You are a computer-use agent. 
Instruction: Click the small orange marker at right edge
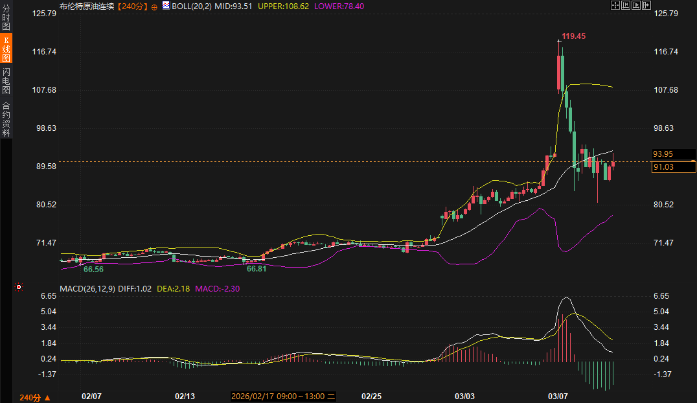[693, 161]
